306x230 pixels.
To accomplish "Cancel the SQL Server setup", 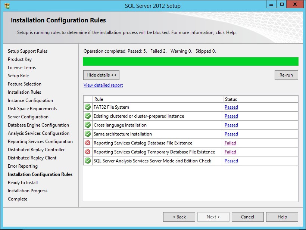I will 248,217.
